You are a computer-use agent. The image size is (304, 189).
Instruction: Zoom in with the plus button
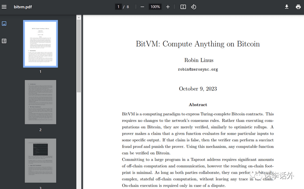click(168, 7)
